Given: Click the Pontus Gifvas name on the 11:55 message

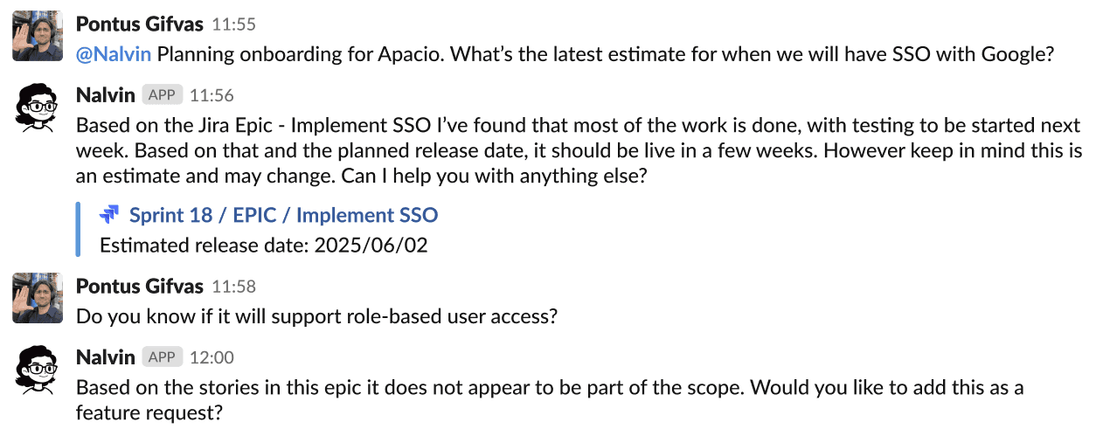Looking at the screenshot, I should [140, 24].
